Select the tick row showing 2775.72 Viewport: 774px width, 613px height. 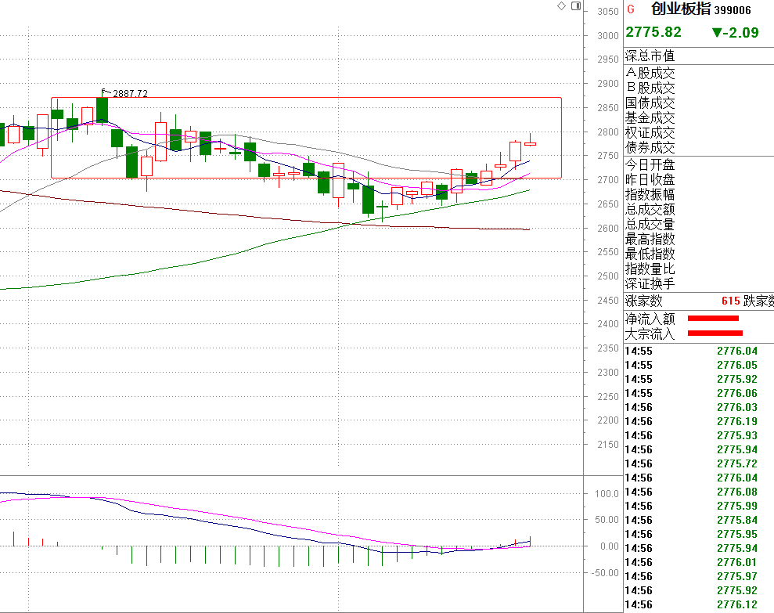[699, 463]
